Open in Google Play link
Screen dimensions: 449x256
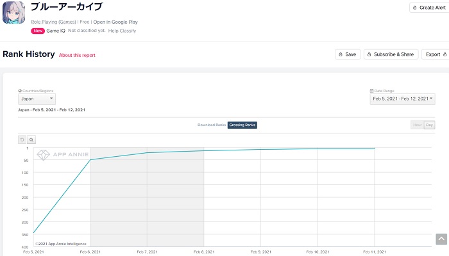point(115,22)
